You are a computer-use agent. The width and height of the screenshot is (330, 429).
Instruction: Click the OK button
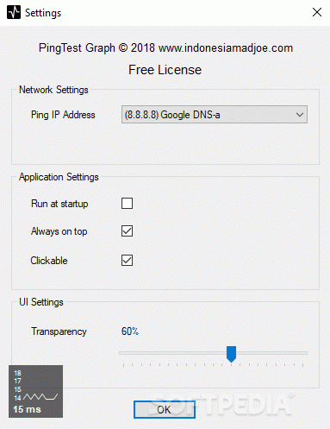point(165,409)
